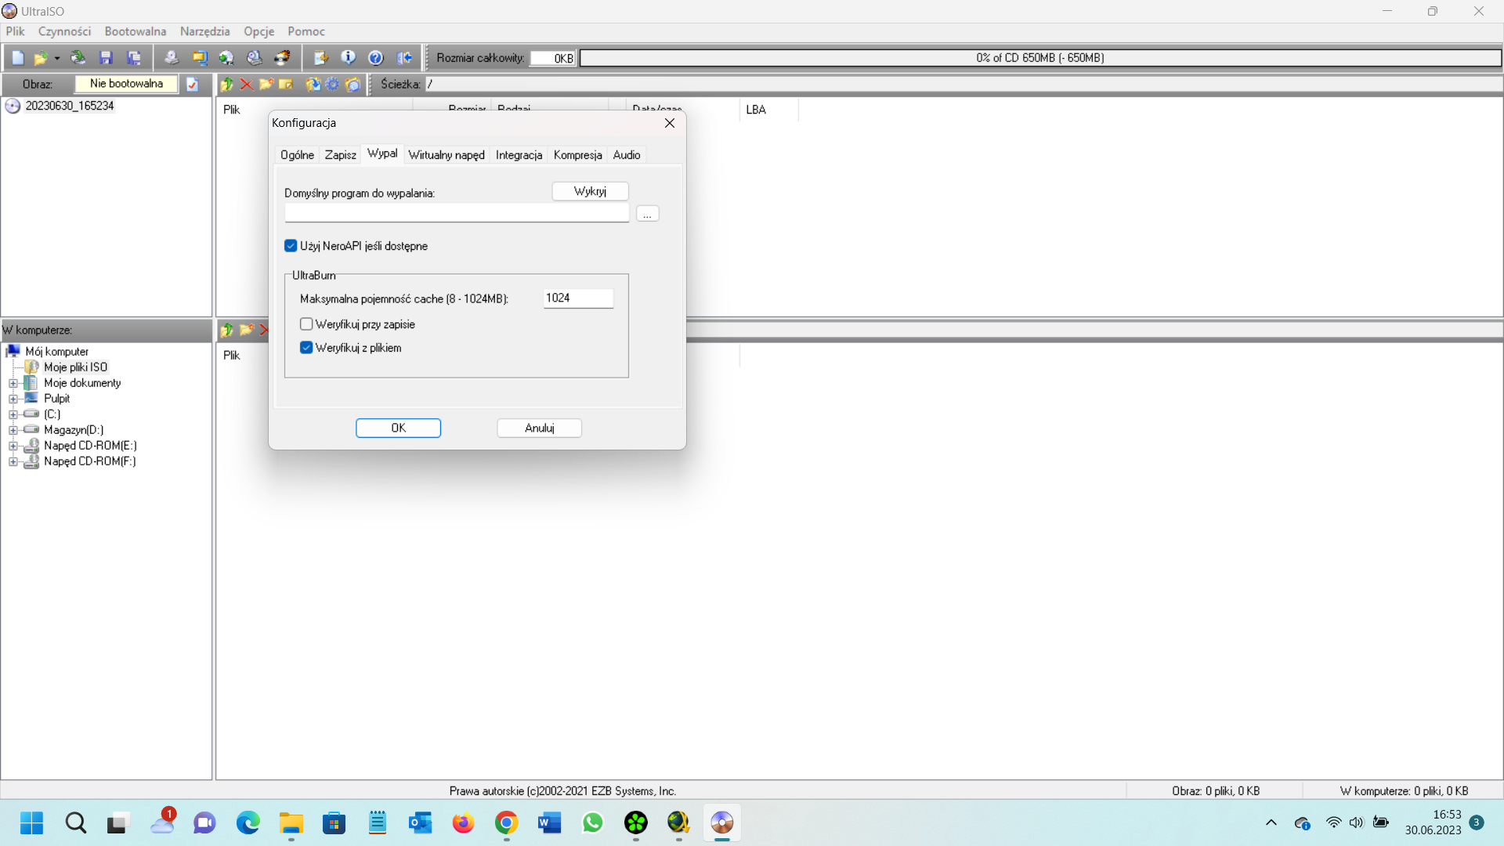Click the New folder icon in image toolbar
The image size is (1504, 846).
(x=266, y=85)
